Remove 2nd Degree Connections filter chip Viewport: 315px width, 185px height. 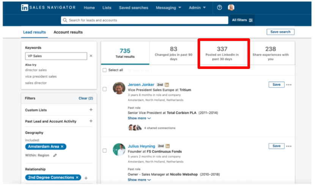tap(77, 177)
